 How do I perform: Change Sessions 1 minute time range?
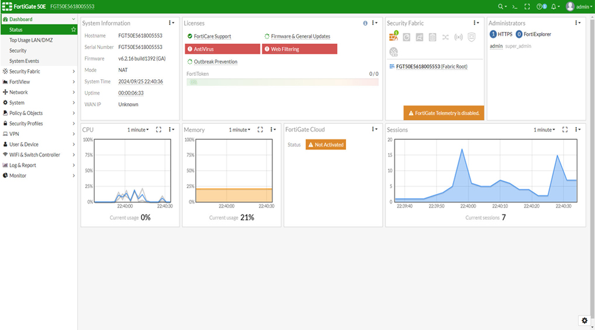[x=544, y=130]
